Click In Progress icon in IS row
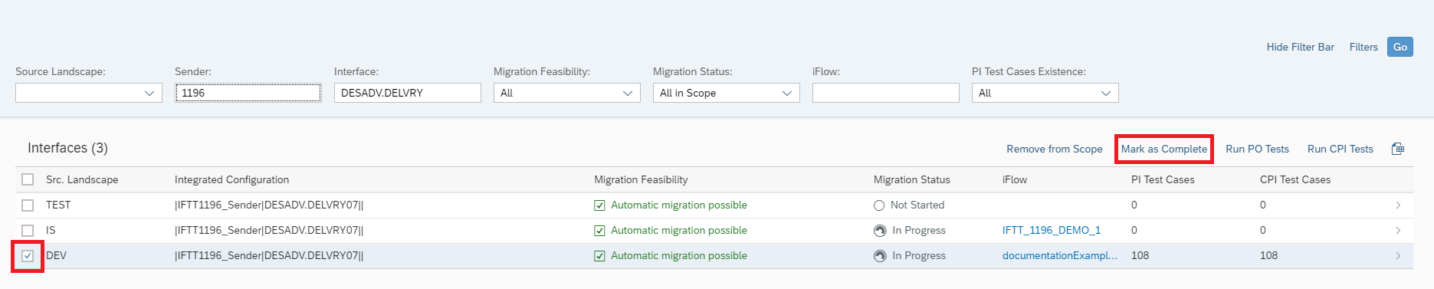Viewport: 1434px width, 289px height. (880, 231)
